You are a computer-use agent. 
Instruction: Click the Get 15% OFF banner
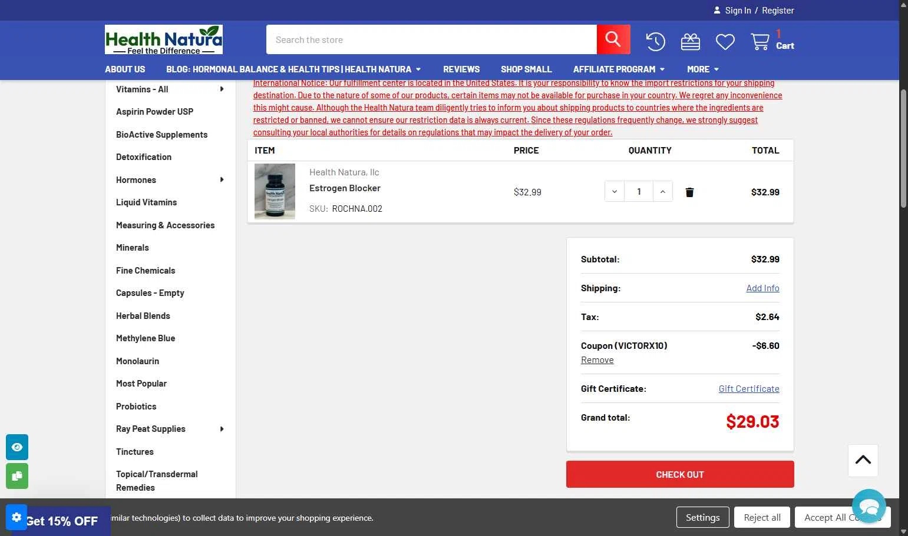pos(62,521)
